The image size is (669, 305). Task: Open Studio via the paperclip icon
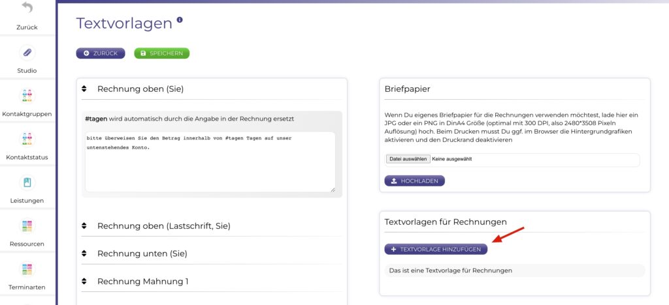click(27, 53)
